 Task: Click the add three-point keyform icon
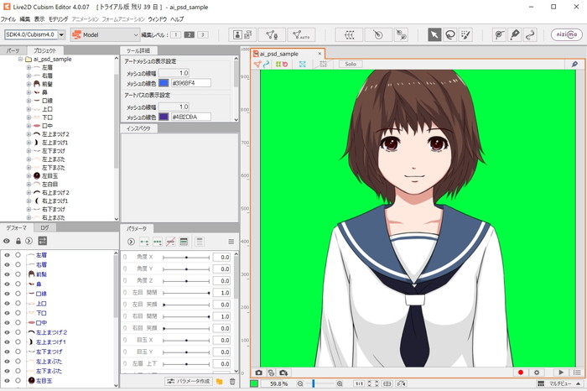click(x=158, y=242)
